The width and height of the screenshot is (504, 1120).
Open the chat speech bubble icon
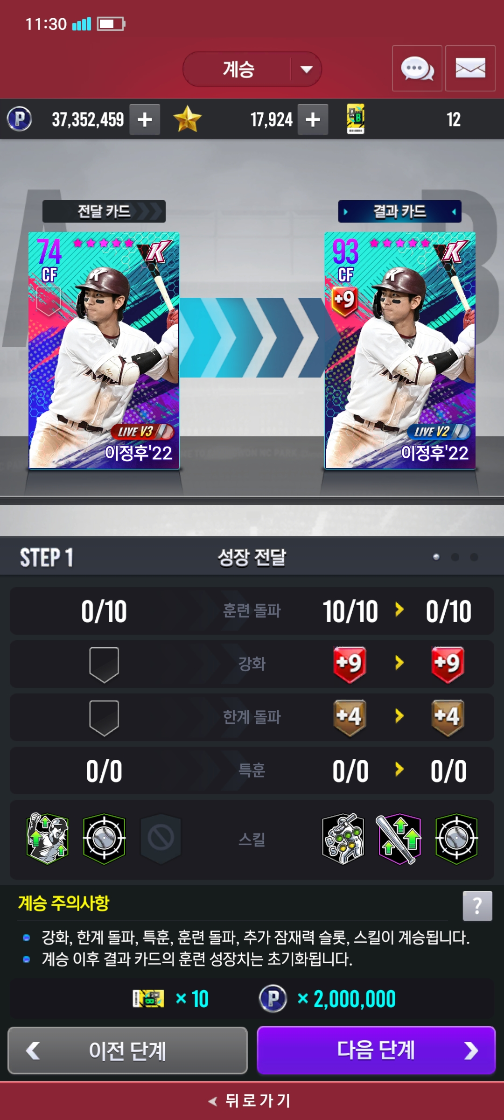tap(417, 69)
